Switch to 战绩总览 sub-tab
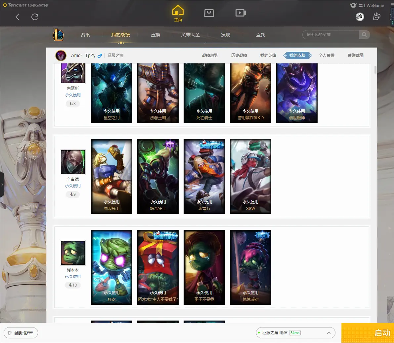The width and height of the screenshot is (394, 343). pos(210,55)
